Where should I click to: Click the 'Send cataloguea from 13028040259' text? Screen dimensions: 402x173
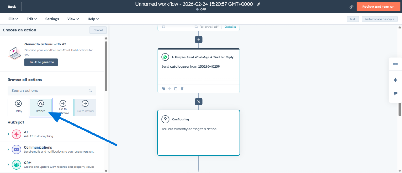(191, 66)
